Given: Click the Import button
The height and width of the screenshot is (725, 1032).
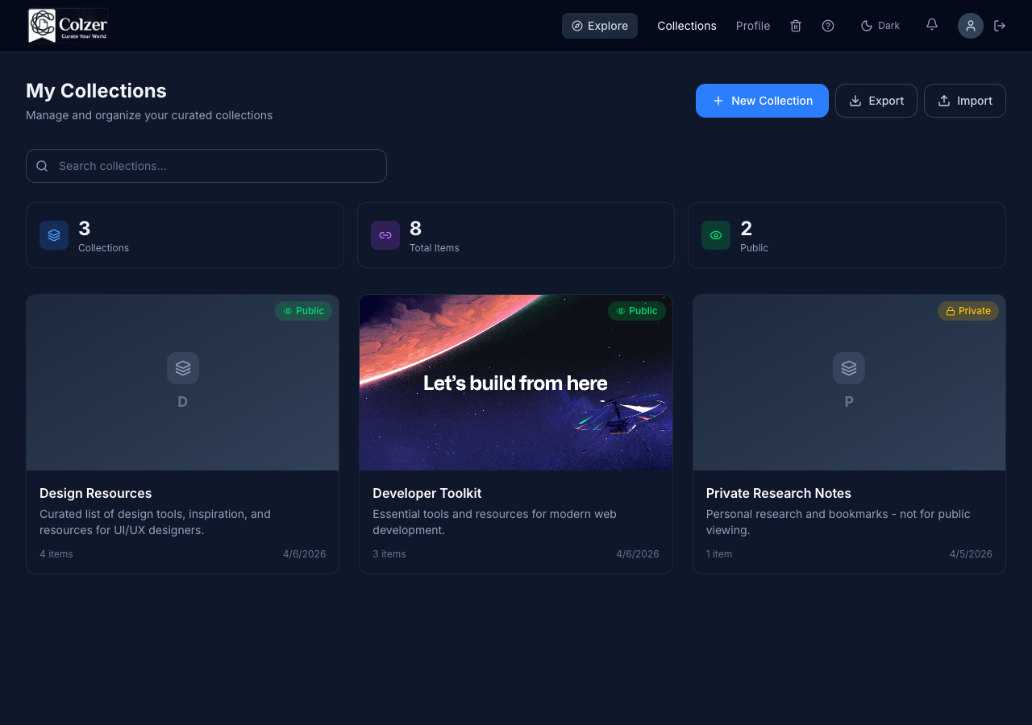Looking at the screenshot, I should 964,100.
